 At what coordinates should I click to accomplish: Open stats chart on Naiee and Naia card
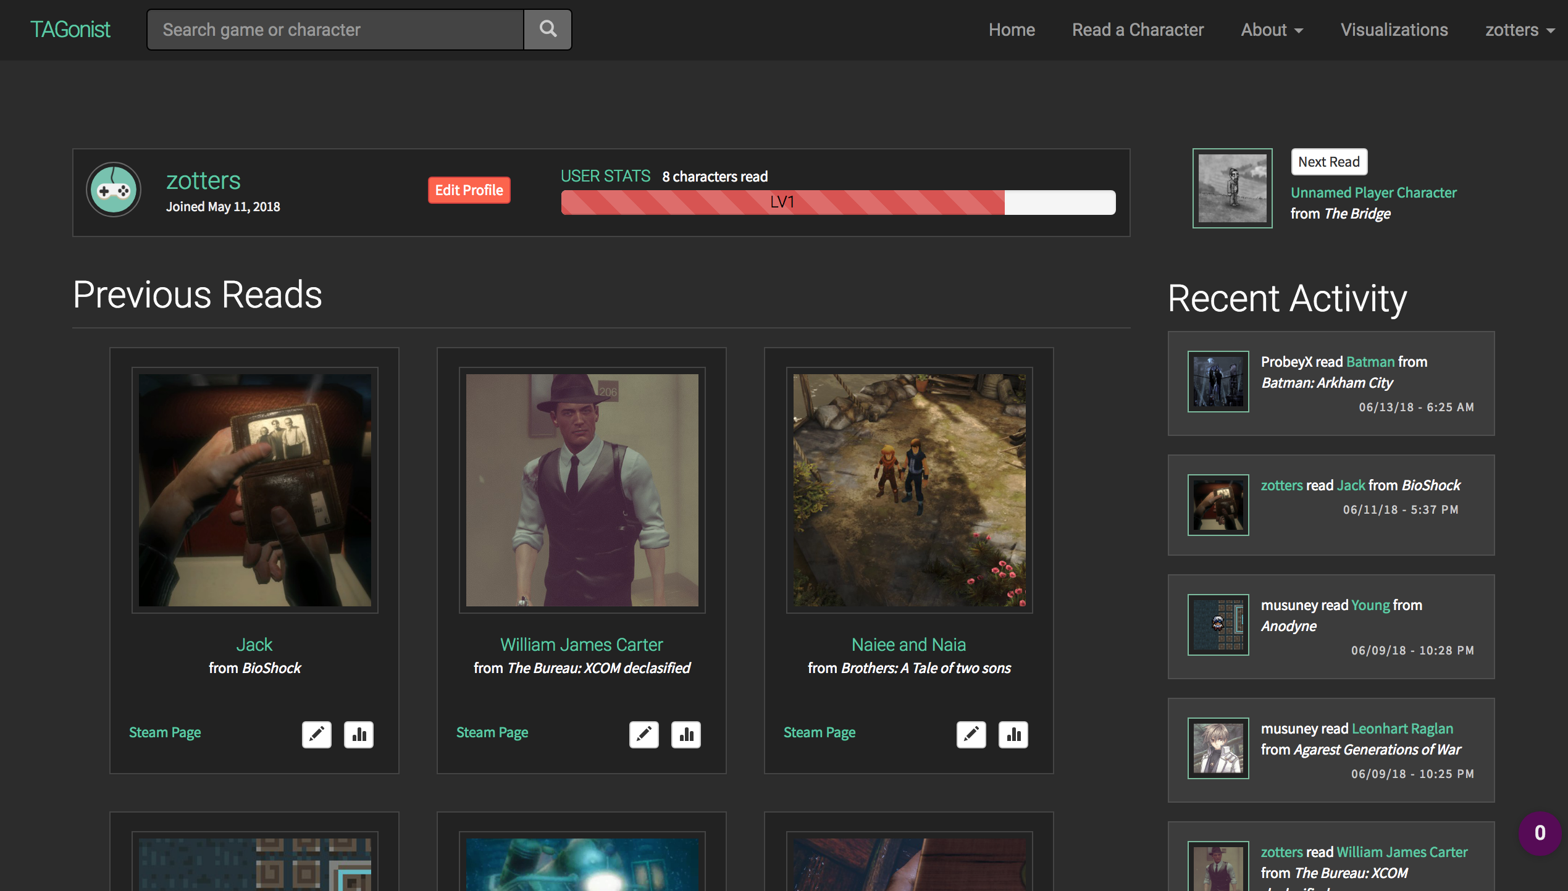(1013, 734)
